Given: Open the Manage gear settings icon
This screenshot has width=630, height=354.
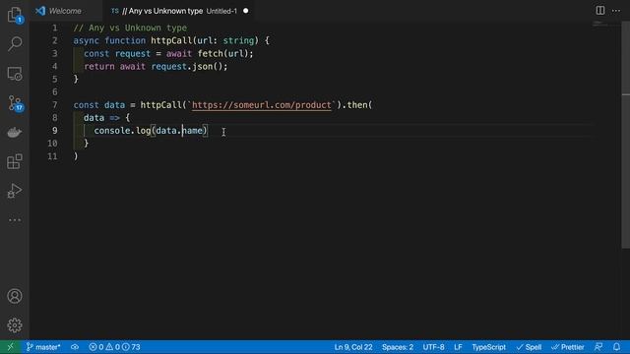Looking at the screenshot, I should (15, 325).
